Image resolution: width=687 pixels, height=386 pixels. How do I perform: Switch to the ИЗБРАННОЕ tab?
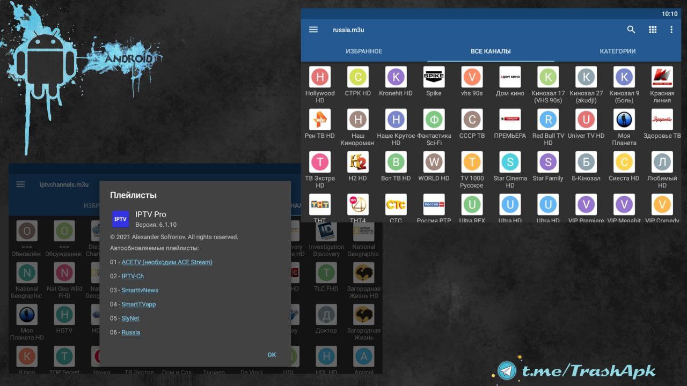[x=364, y=51]
